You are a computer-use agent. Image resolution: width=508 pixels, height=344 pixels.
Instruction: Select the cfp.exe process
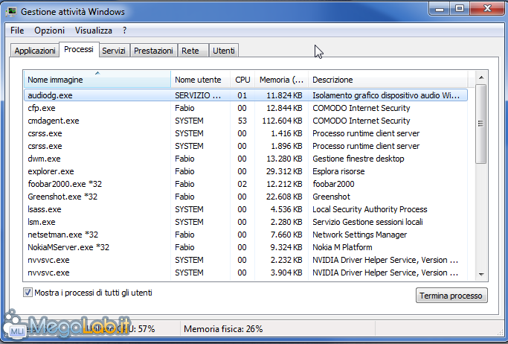[x=245, y=108]
